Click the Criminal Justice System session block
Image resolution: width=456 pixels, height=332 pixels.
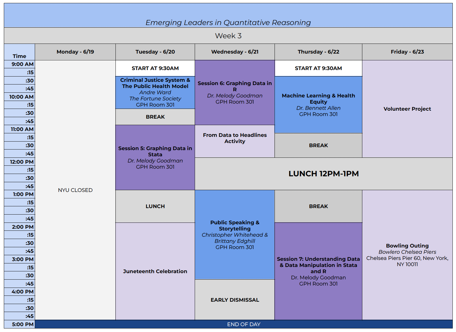(155, 92)
